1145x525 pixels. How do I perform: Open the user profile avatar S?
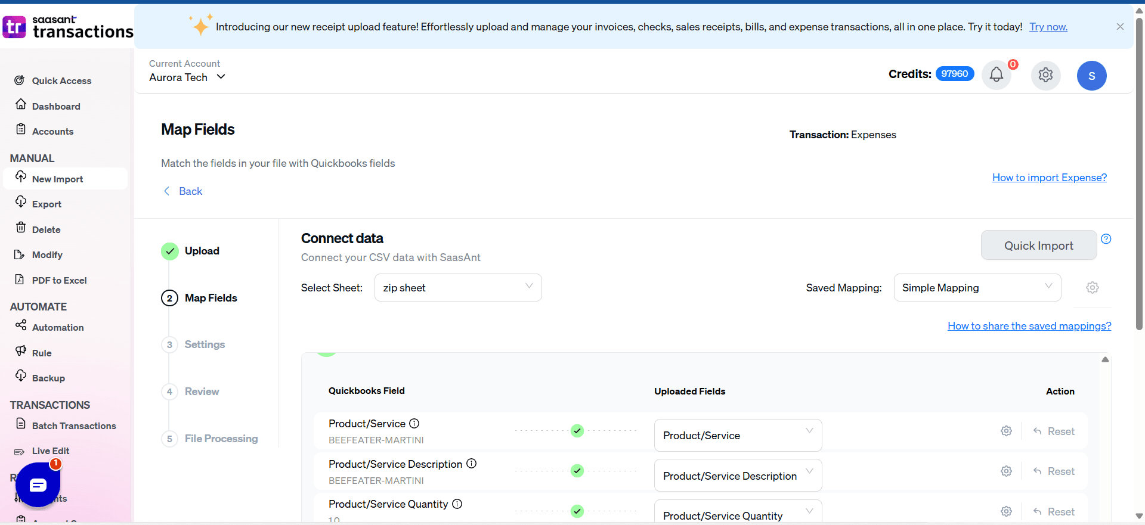[x=1091, y=76]
